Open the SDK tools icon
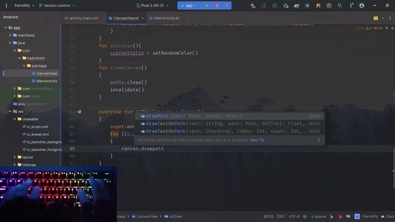The height and width of the screenshot is (222, 395). [x=318, y=6]
